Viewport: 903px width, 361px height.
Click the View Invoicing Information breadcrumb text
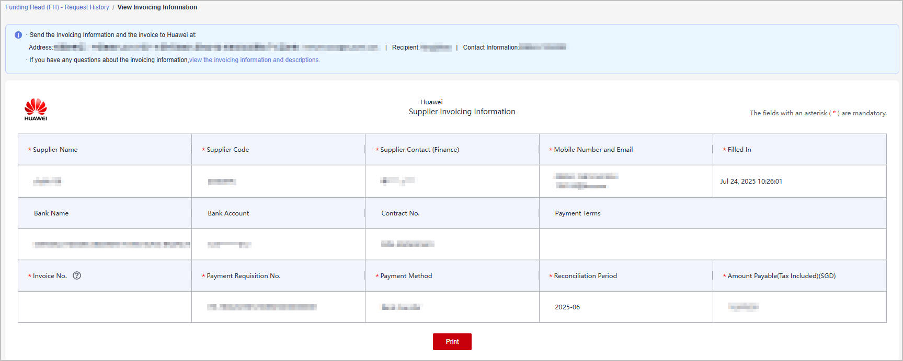[157, 7]
